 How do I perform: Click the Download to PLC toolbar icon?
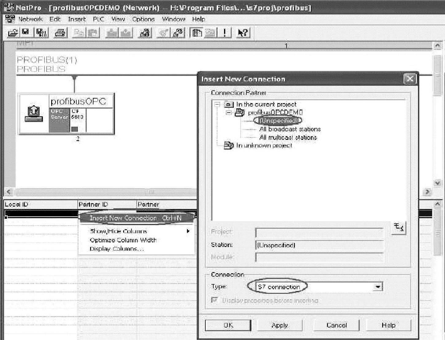click(x=112, y=33)
